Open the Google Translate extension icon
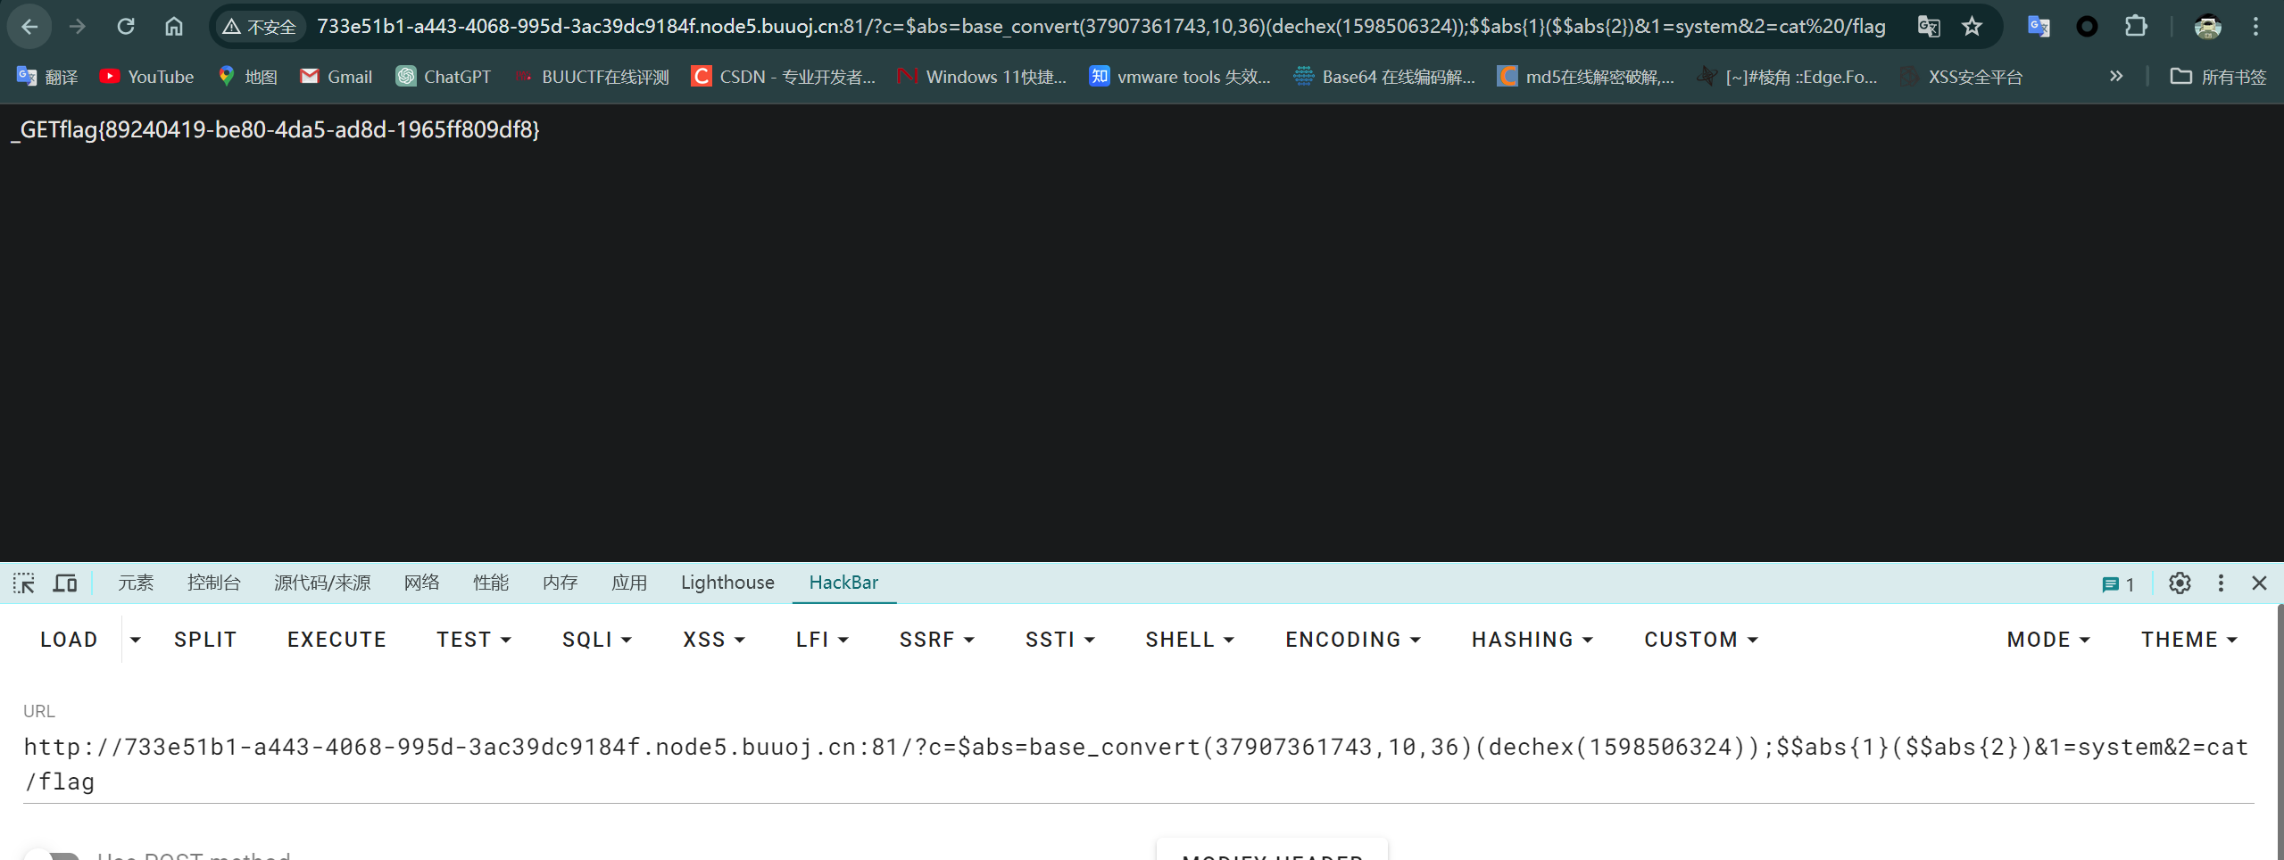 coord(2039,27)
